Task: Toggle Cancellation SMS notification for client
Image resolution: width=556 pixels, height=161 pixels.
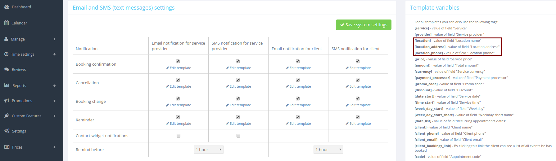Action: pyautogui.click(x=358, y=80)
